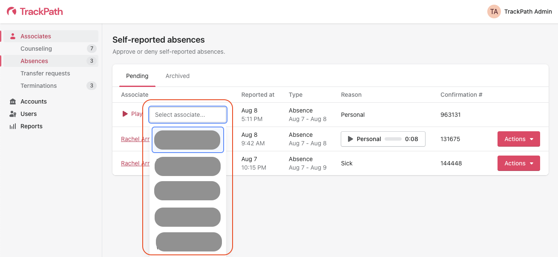Click the audio progress bar of Personal clip

[393, 139]
